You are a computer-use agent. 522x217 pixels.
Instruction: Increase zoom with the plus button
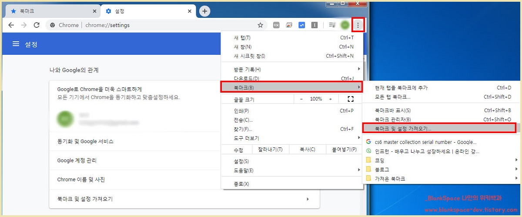click(330, 99)
